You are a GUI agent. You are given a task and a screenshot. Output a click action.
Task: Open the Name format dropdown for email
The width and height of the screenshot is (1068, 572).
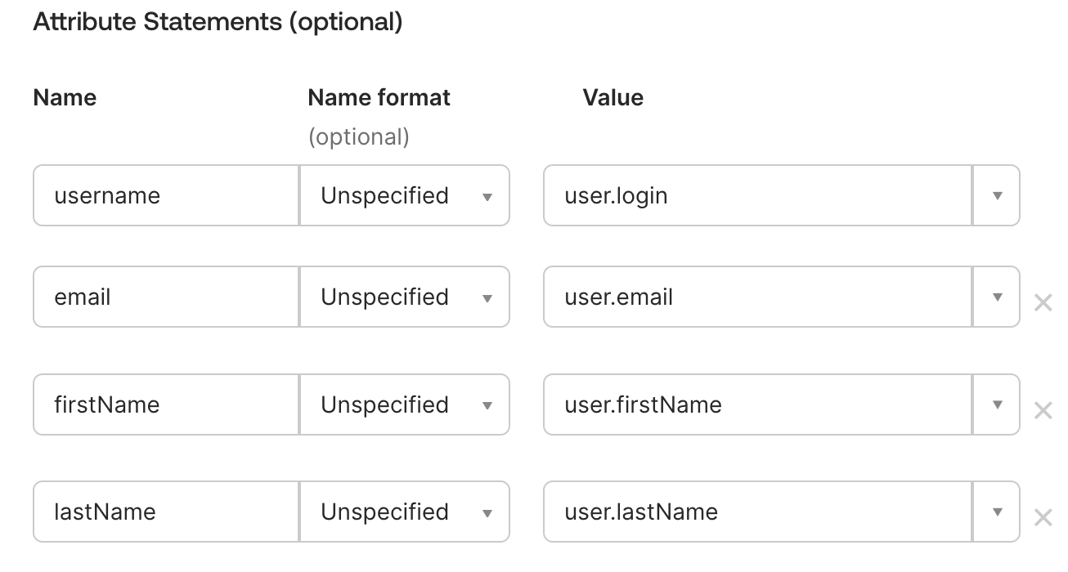[x=488, y=297]
